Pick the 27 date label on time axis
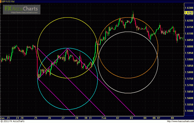 point(63,118)
